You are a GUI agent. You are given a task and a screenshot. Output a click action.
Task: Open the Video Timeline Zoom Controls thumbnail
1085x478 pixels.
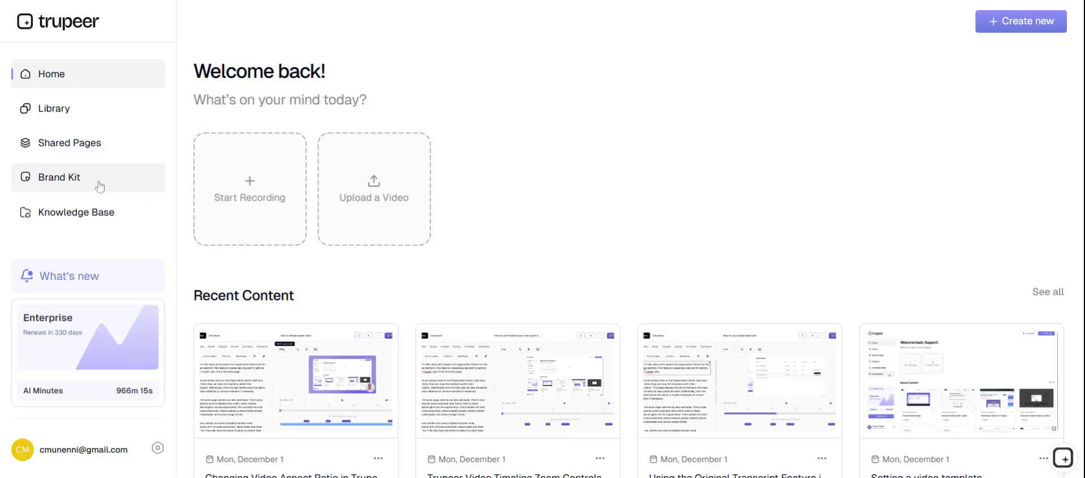pyautogui.click(x=518, y=381)
